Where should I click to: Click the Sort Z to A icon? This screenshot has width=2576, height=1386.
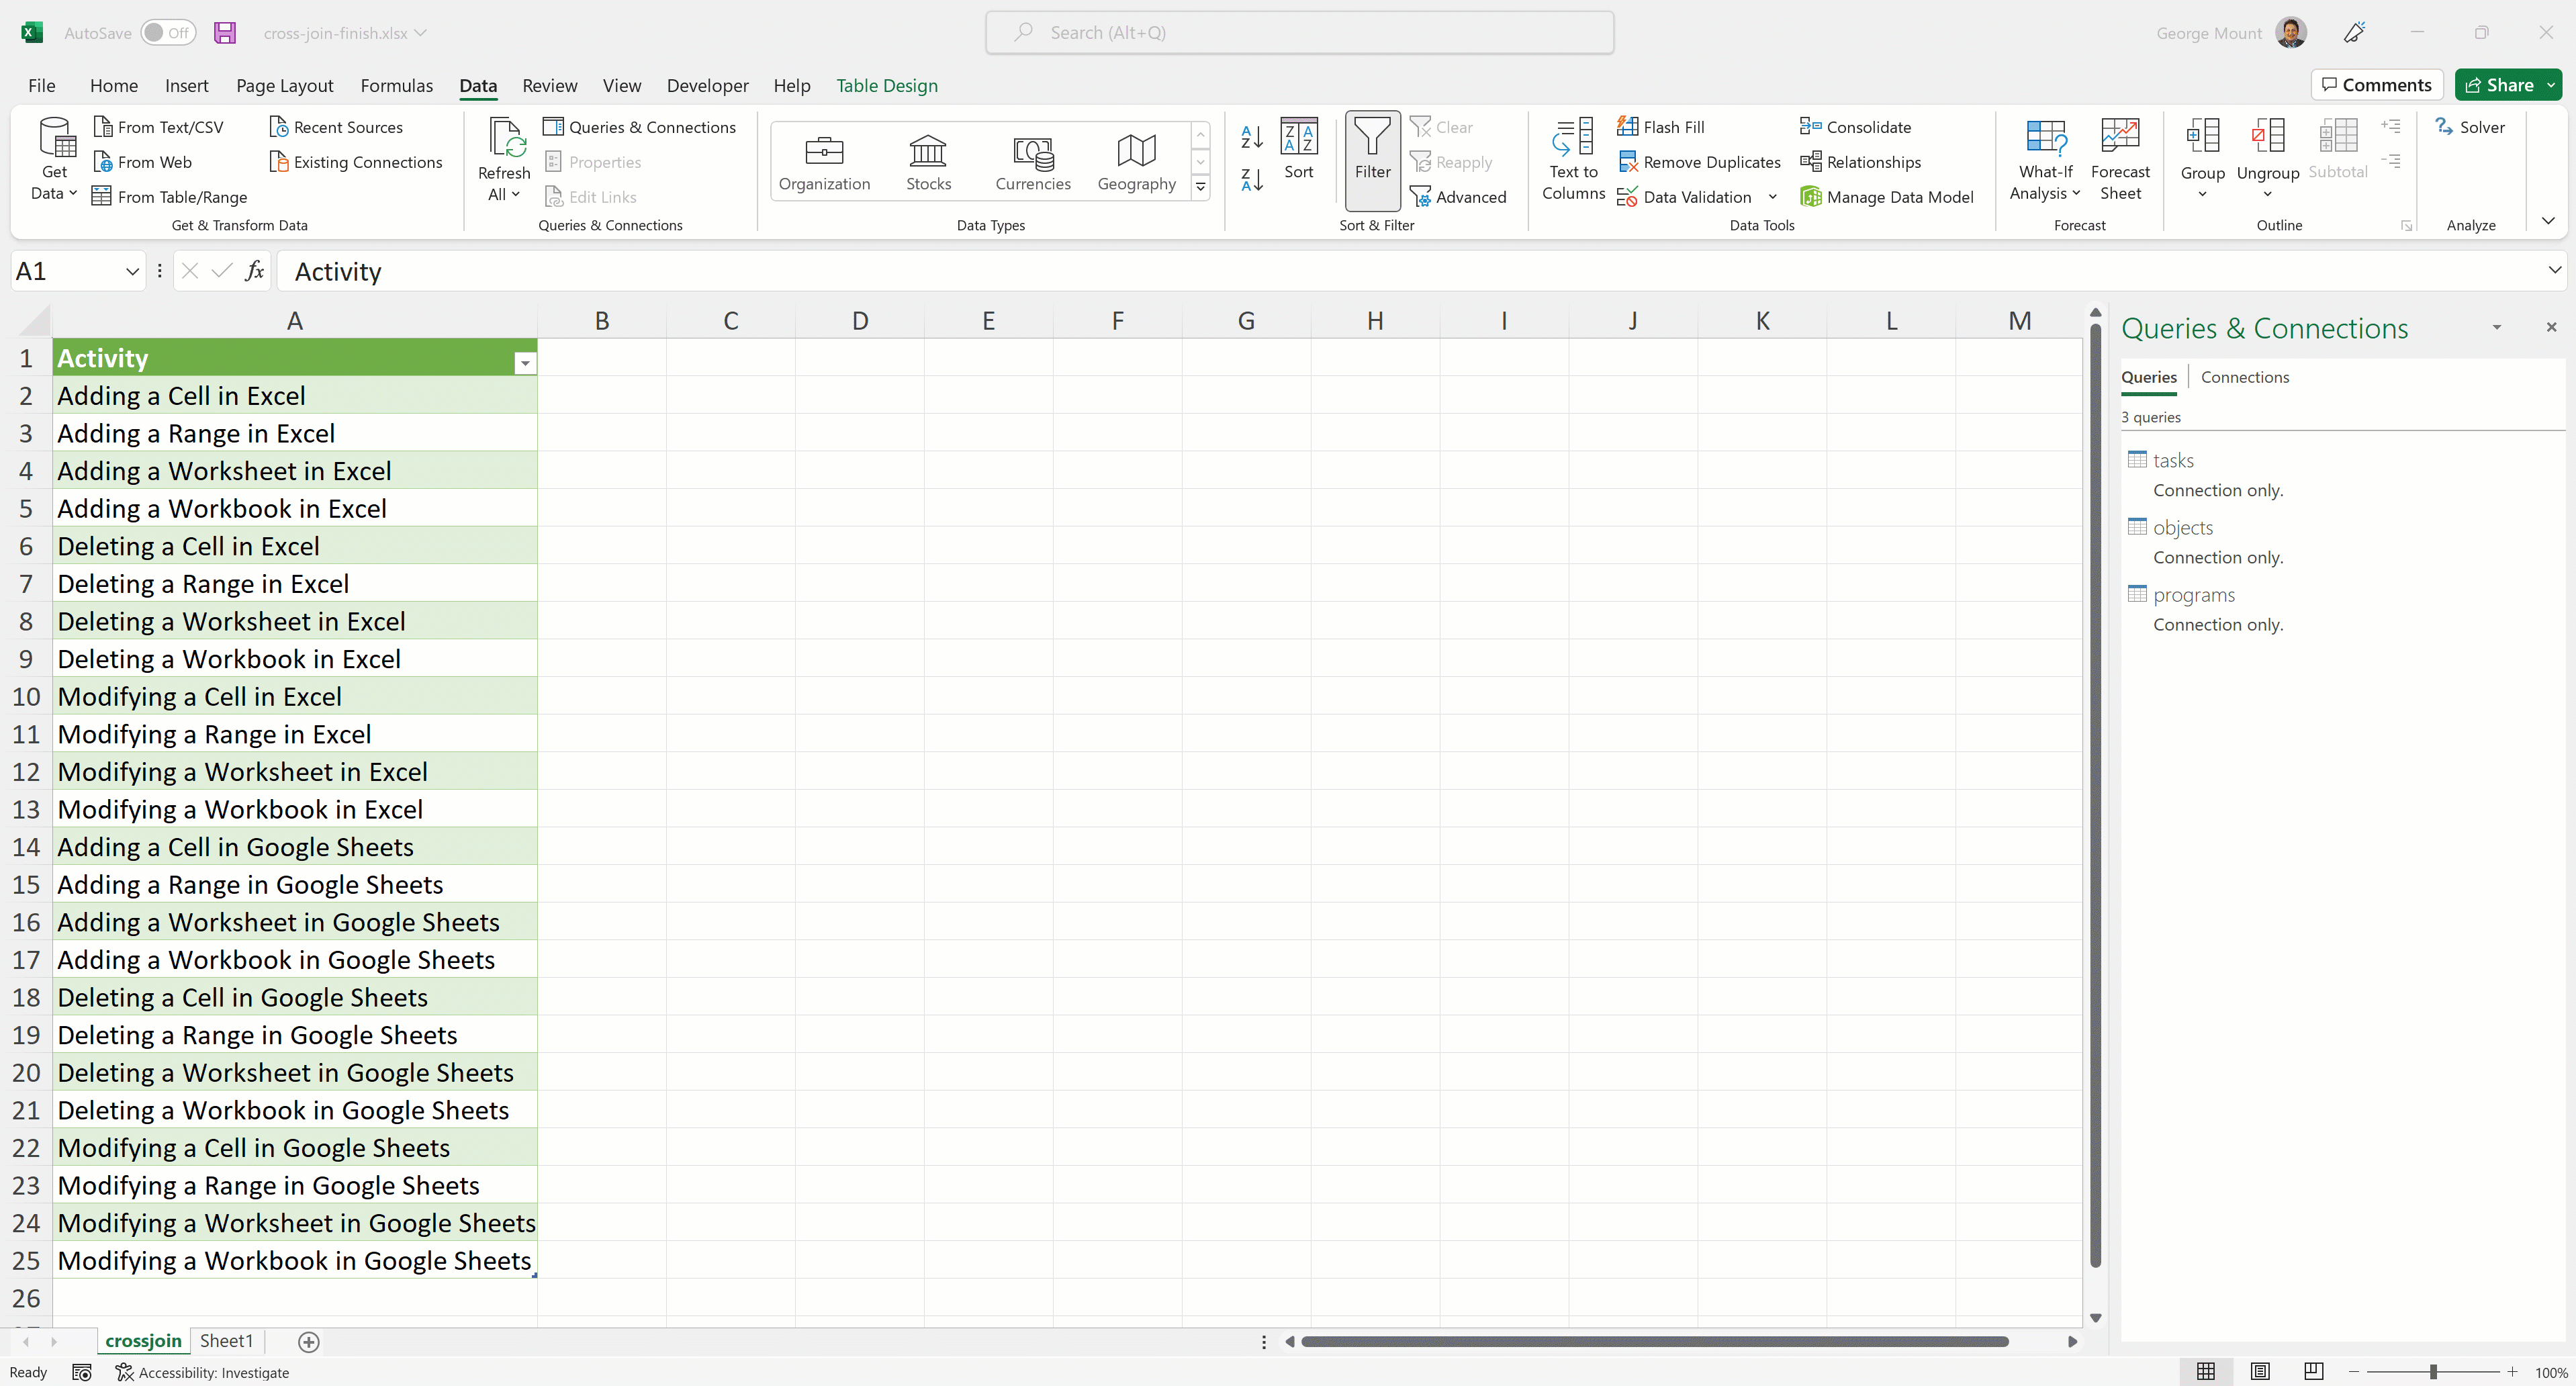coord(1251,180)
